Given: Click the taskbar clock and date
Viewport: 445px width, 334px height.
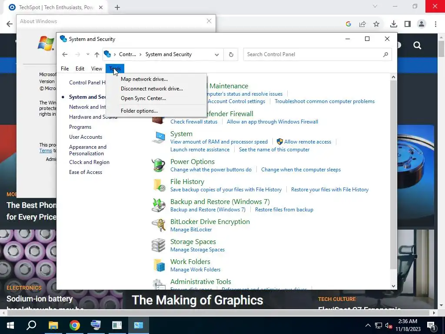Looking at the screenshot, I should click(408, 325).
